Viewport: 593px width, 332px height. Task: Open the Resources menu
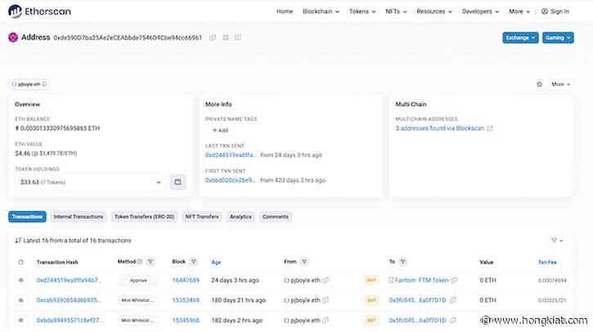(x=434, y=11)
